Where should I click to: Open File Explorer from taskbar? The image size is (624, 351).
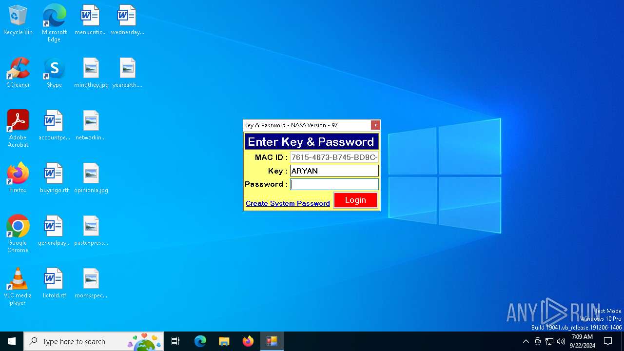coord(224,341)
